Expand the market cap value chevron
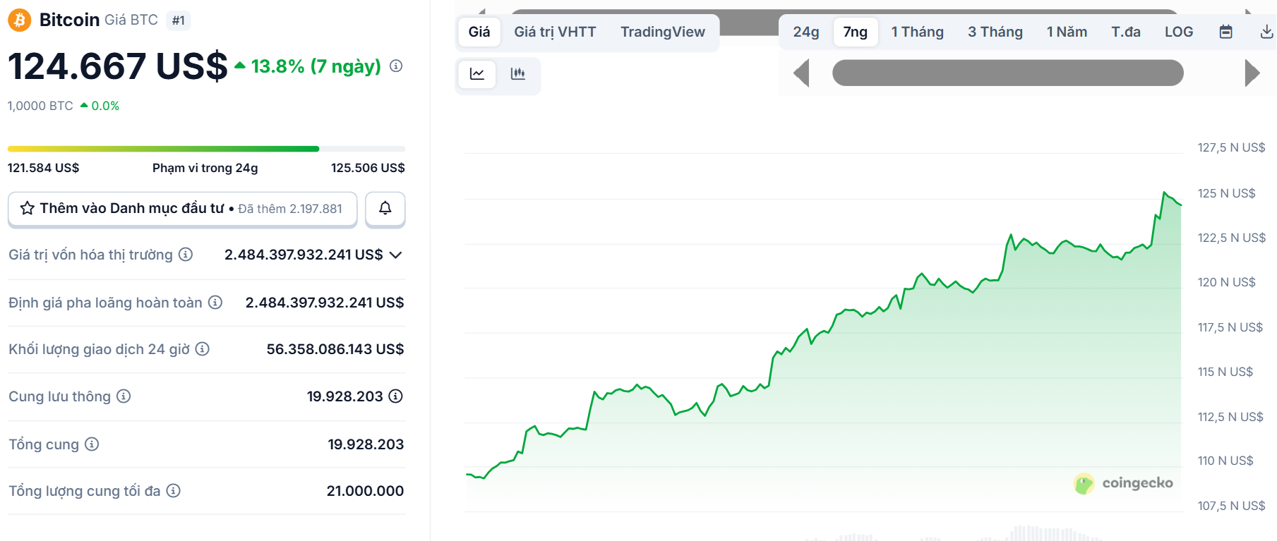This screenshot has width=1277, height=541. click(396, 255)
